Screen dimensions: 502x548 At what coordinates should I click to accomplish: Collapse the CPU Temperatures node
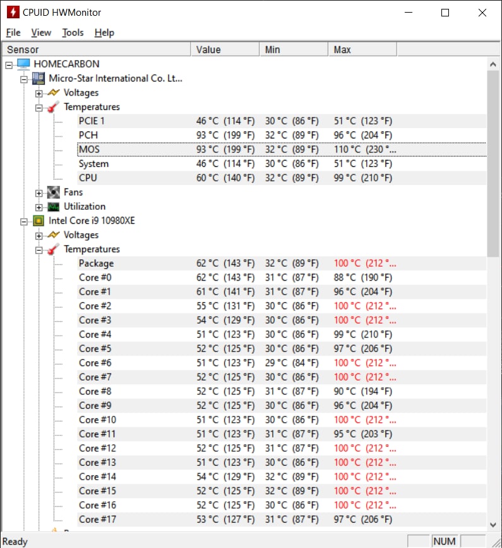39,250
